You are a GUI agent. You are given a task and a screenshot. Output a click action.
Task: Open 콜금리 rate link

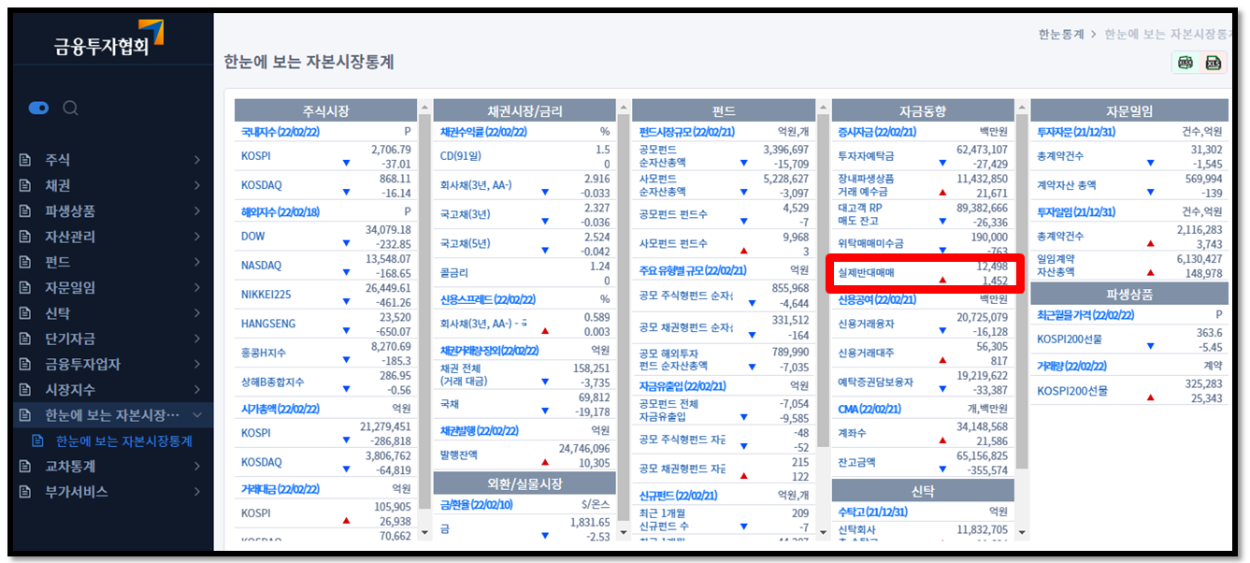tap(453, 273)
